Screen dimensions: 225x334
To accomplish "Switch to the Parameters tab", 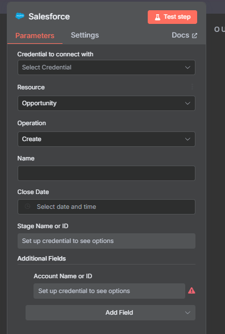I will coord(35,36).
